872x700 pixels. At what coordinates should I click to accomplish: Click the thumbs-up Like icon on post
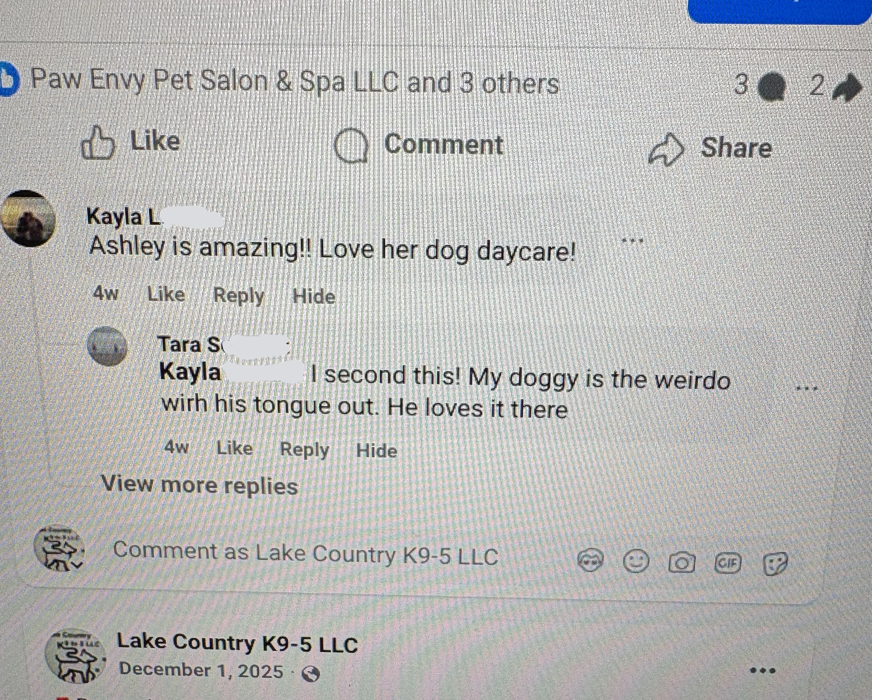point(97,142)
